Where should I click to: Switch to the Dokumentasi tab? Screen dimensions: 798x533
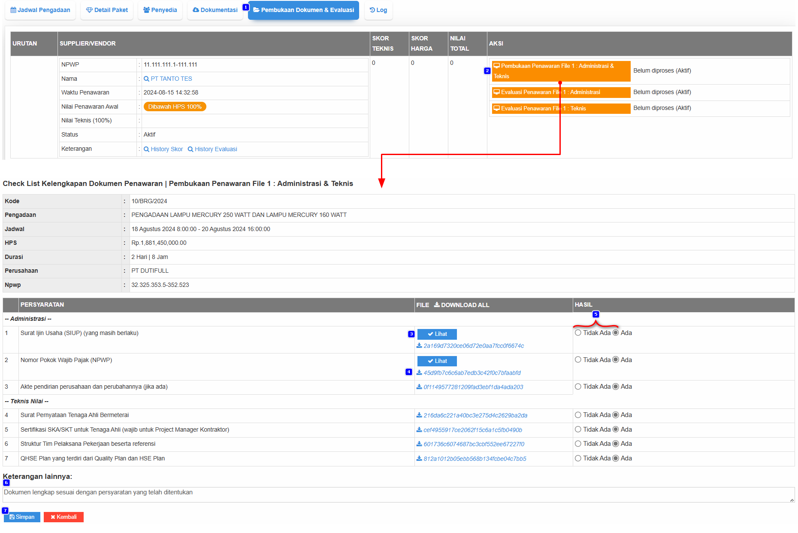(x=215, y=10)
